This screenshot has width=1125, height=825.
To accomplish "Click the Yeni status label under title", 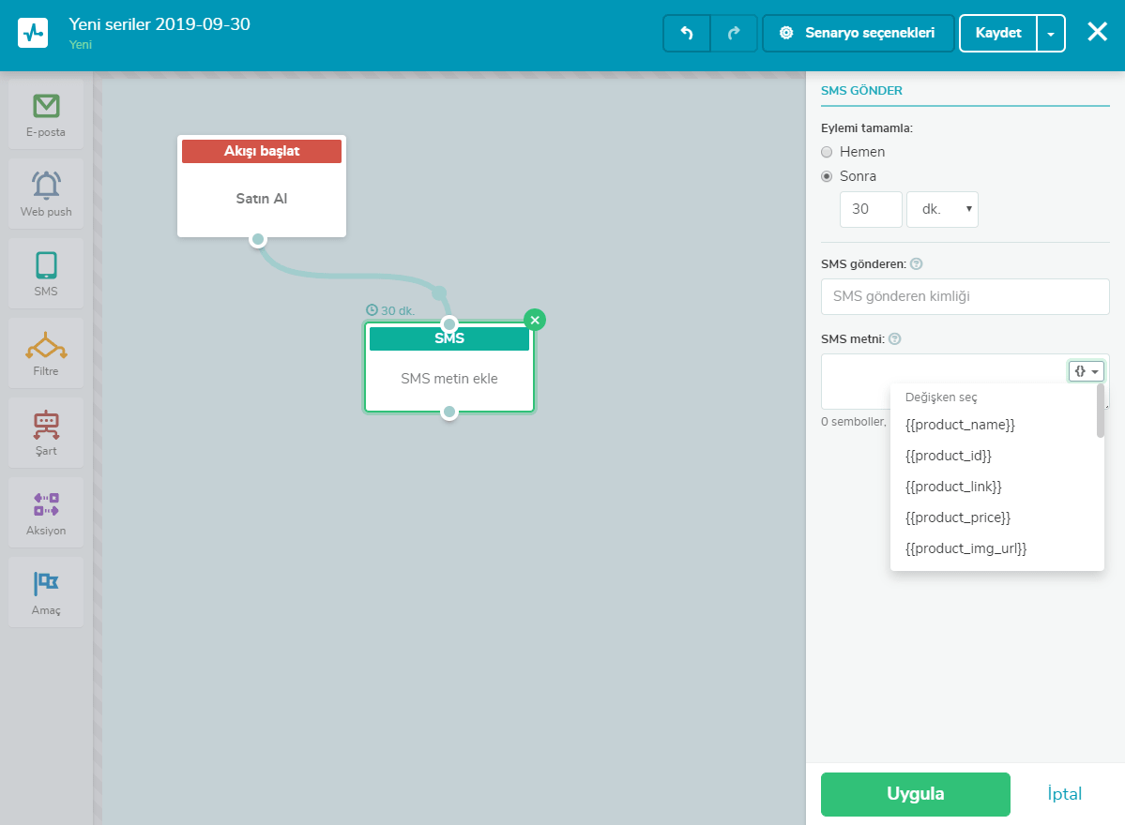I will pyautogui.click(x=81, y=44).
